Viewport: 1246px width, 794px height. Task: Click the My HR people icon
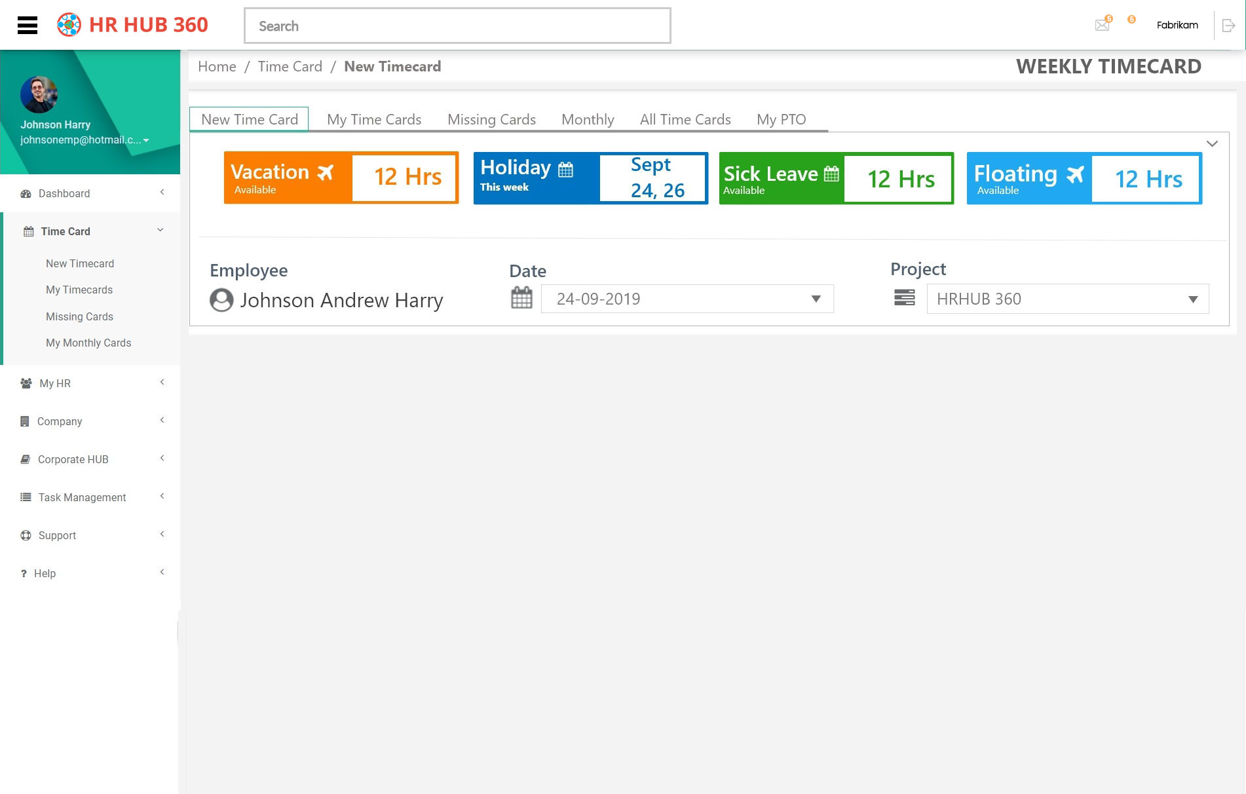pyautogui.click(x=26, y=383)
